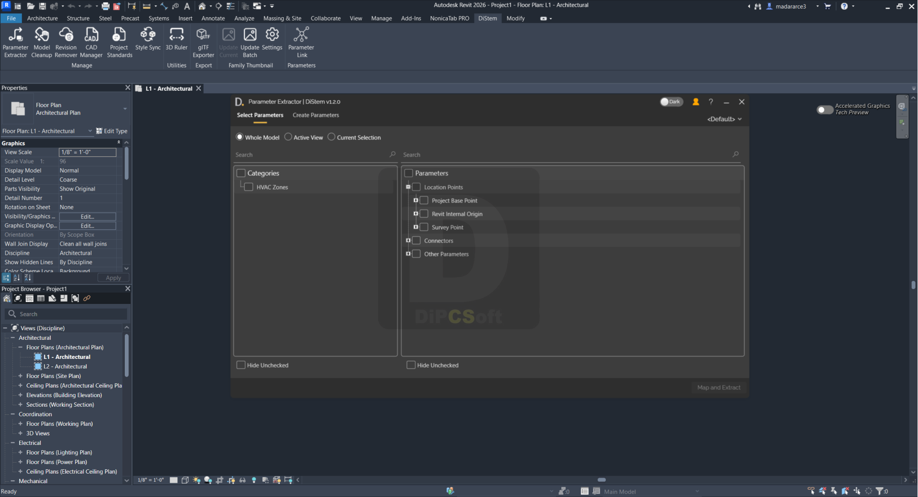Image resolution: width=918 pixels, height=497 pixels.
Task: Click Edit for Graphic Display Options
Action: tap(87, 226)
